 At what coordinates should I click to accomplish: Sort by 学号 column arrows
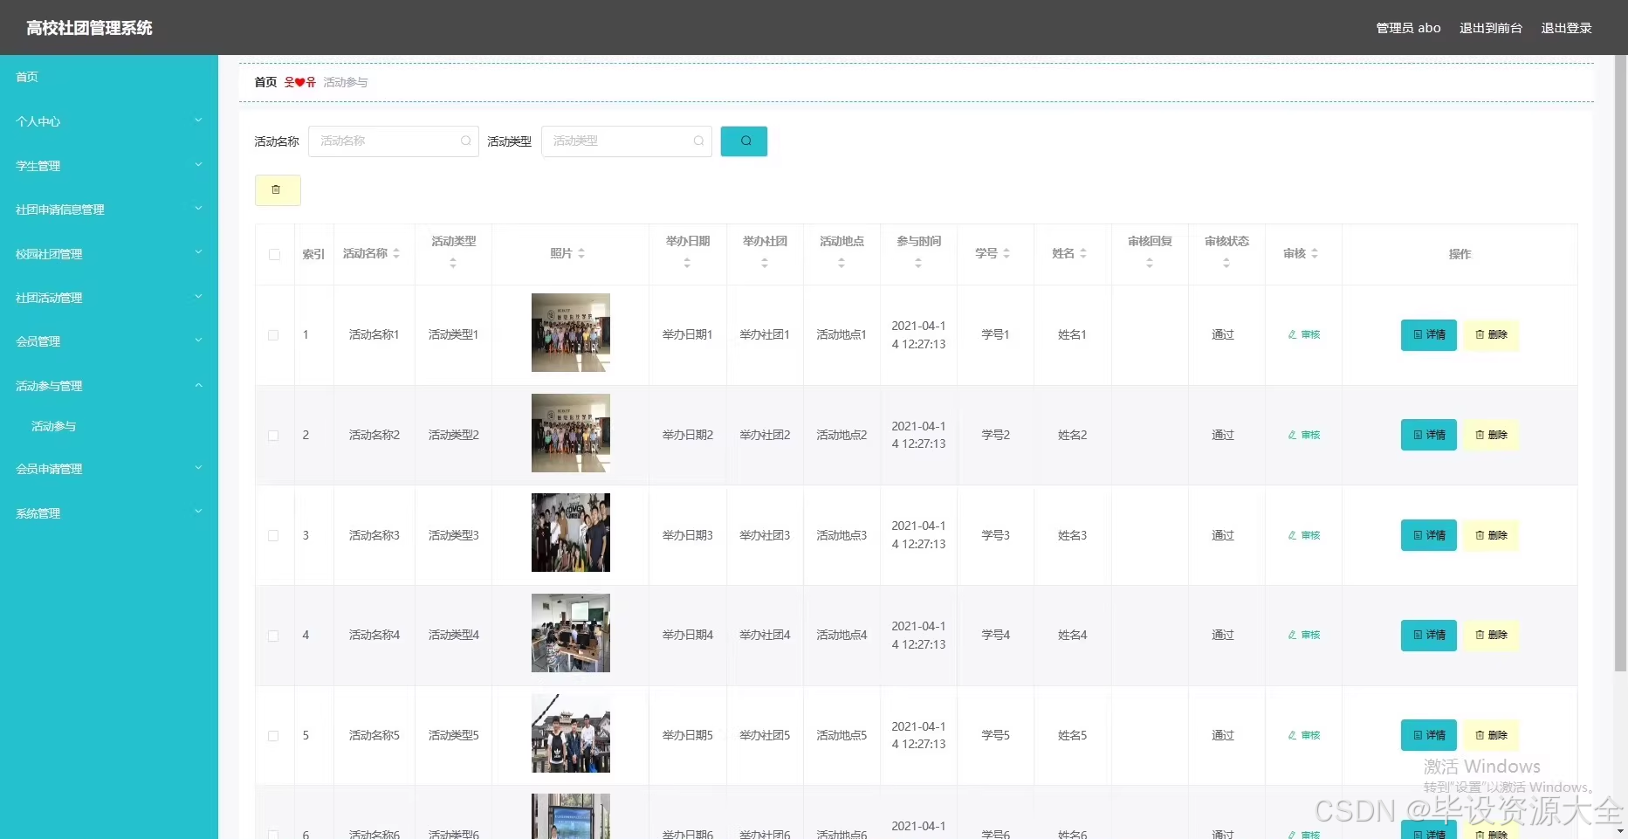[x=1006, y=254]
